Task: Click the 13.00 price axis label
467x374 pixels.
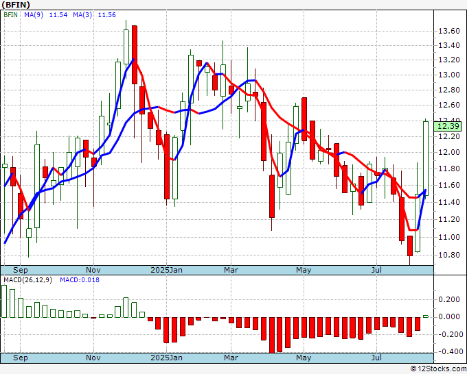Action: (449, 75)
